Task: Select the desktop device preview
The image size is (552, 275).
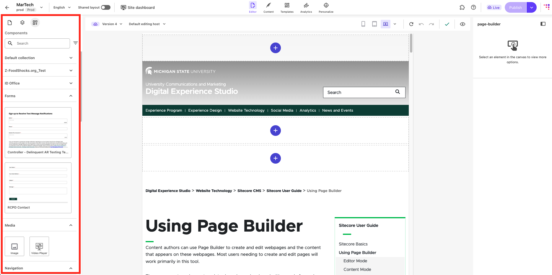Action: coord(385,24)
